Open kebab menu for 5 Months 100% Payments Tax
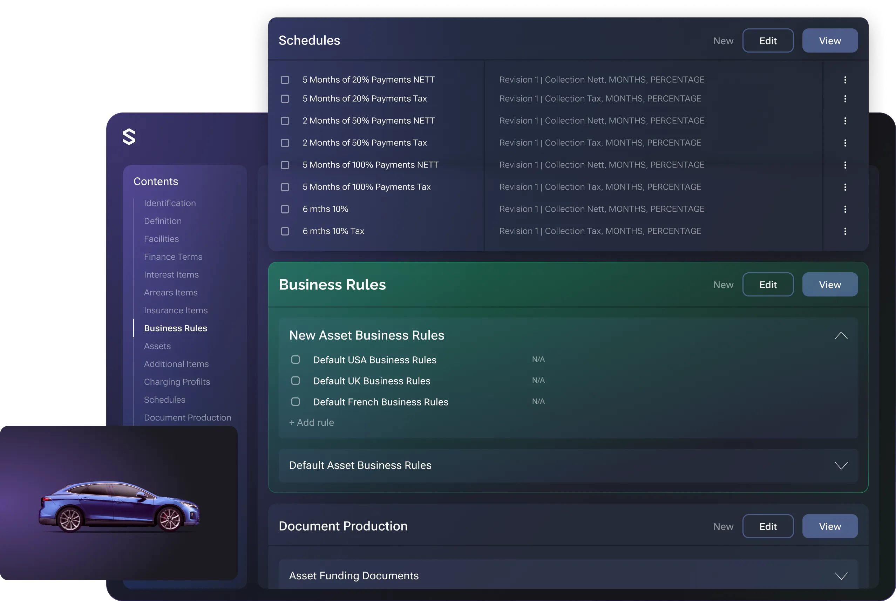This screenshot has height=601, width=896. [x=845, y=187]
